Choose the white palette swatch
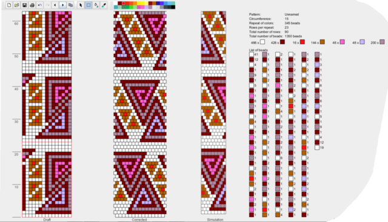Image resolution: width=388 pixels, height=222 pixels. (116, 3)
